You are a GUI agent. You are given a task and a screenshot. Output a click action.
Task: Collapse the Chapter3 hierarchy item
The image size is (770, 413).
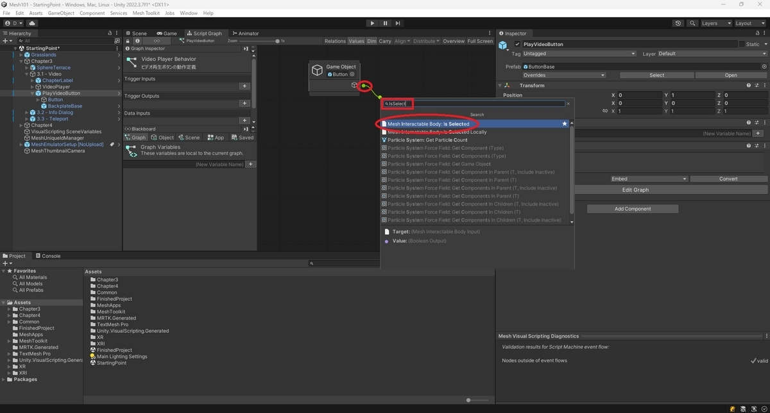21,61
